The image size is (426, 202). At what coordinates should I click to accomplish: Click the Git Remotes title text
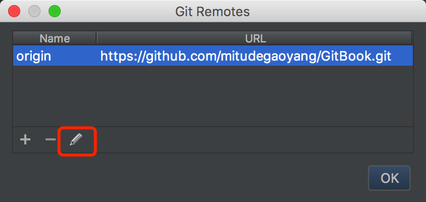coord(212,11)
